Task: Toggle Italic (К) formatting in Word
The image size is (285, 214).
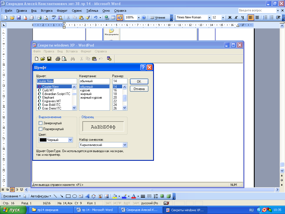Action: (x=236, y=18)
